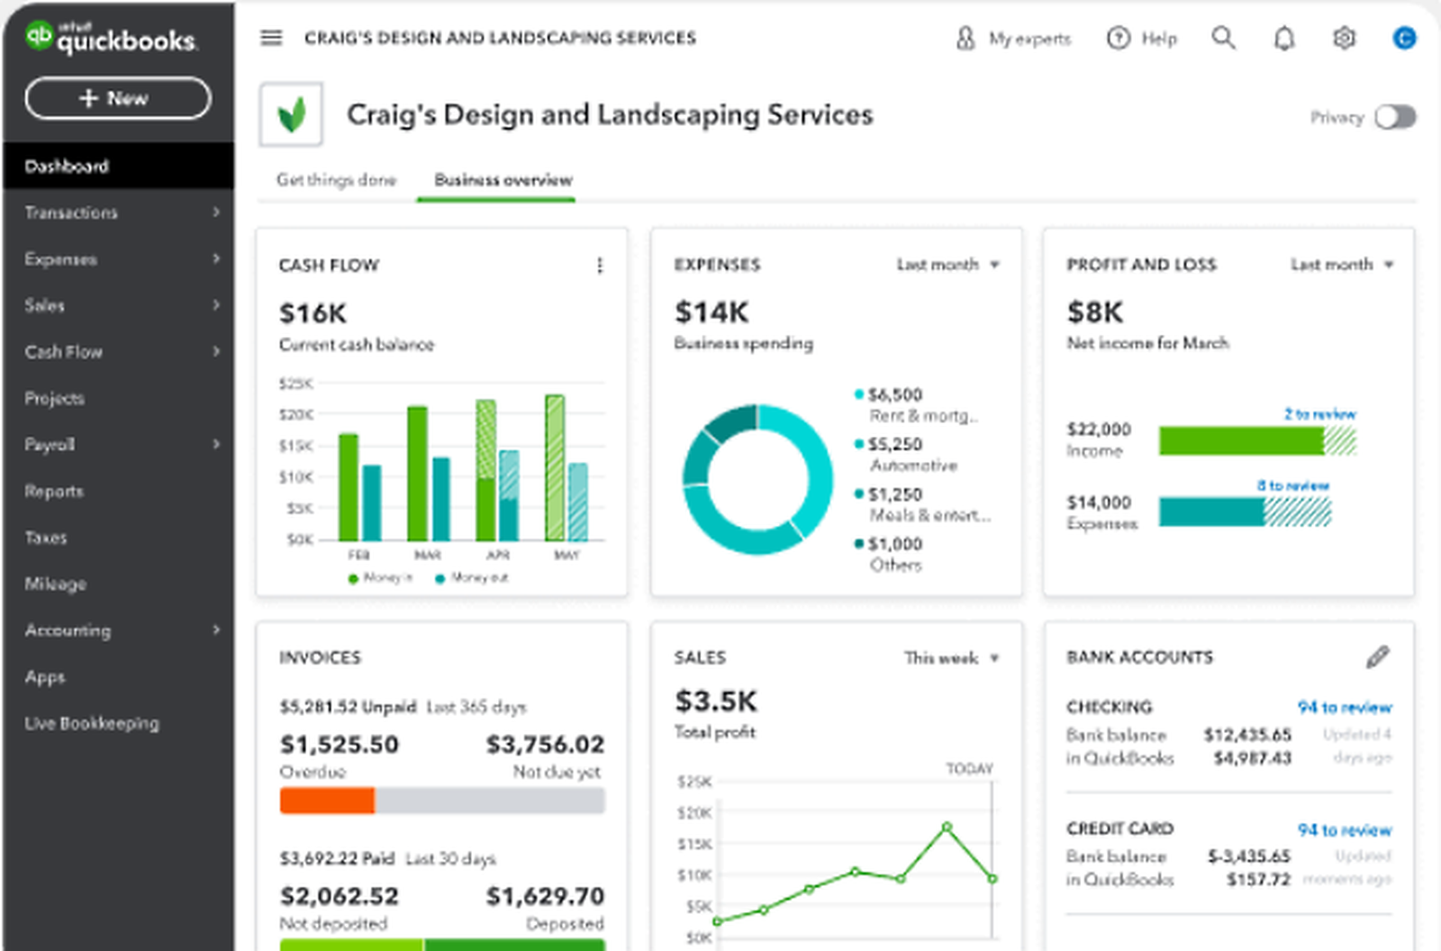Toggle Privacy mode on
Screen dimensions: 1441x951
pos(1394,117)
